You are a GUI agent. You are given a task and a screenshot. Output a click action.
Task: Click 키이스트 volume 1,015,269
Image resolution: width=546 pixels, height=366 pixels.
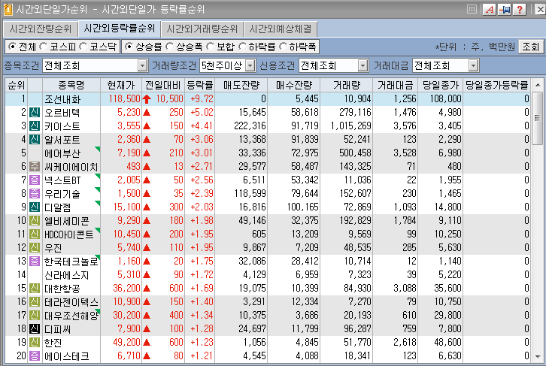pyautogui.click(x=350, y=126)
